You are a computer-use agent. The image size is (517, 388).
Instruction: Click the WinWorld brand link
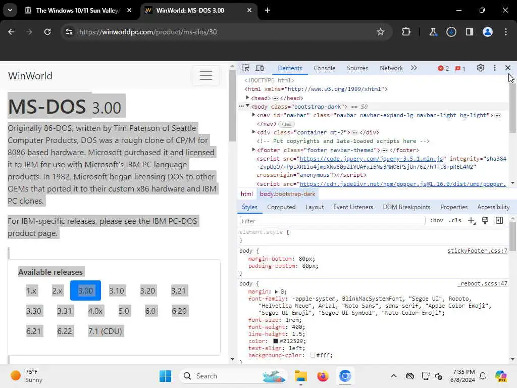point(30,76)
